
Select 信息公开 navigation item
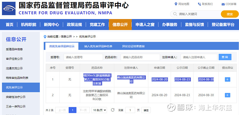(120, 24)
